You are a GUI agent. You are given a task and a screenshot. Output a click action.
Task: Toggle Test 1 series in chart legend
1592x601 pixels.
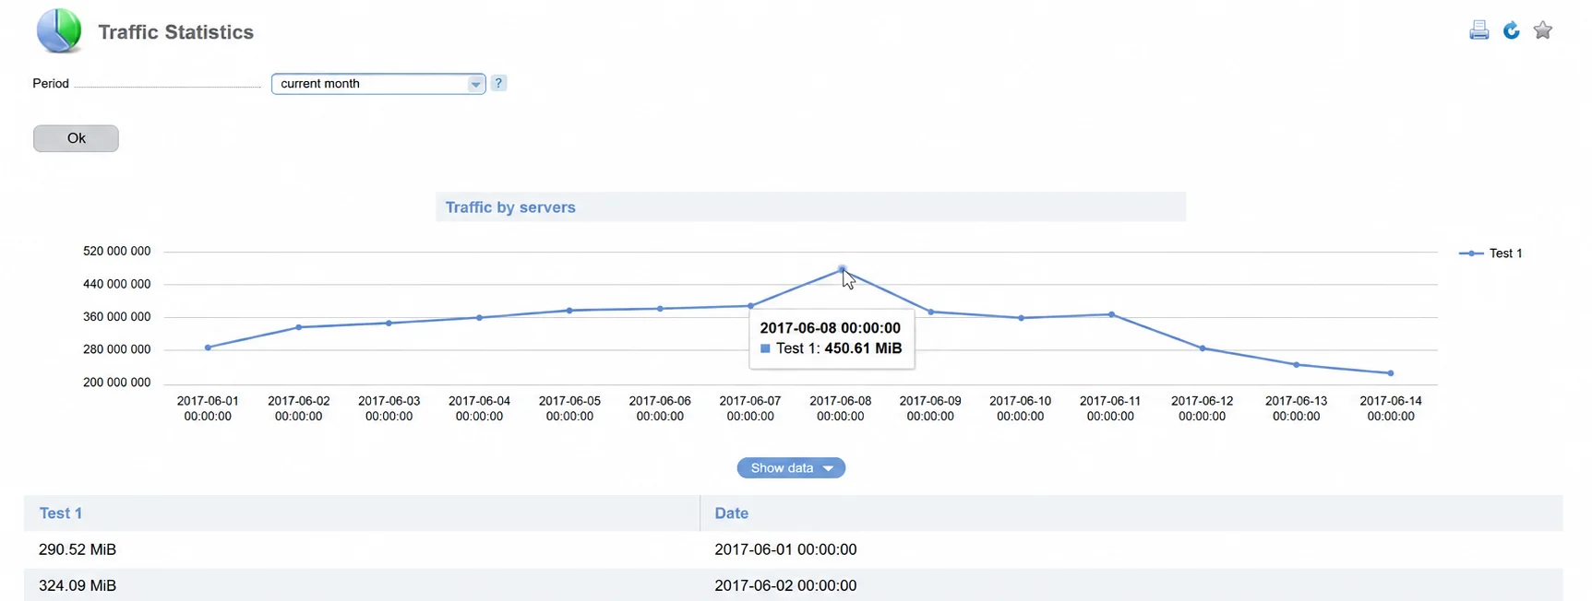point(1490,253)
